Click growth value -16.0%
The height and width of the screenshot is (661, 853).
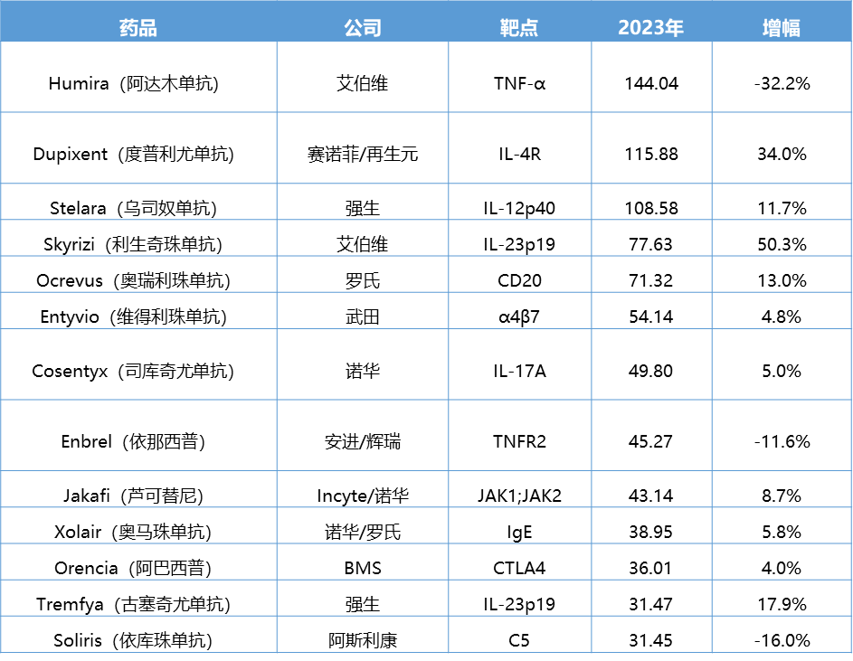pyautogui.click(x=782, y=640)
